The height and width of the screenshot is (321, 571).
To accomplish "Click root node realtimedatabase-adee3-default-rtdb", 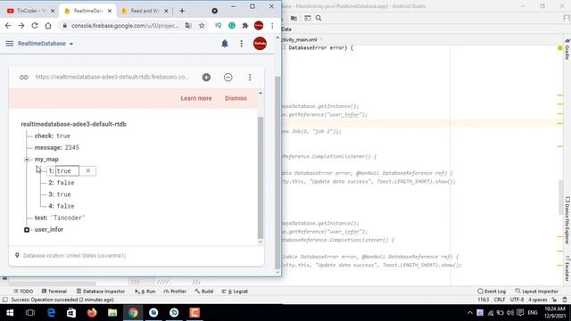I will [73, 124].
